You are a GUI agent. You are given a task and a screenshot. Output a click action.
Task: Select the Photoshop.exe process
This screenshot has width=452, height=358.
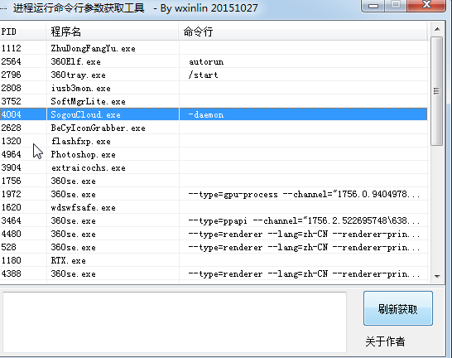tap(214, 154)
